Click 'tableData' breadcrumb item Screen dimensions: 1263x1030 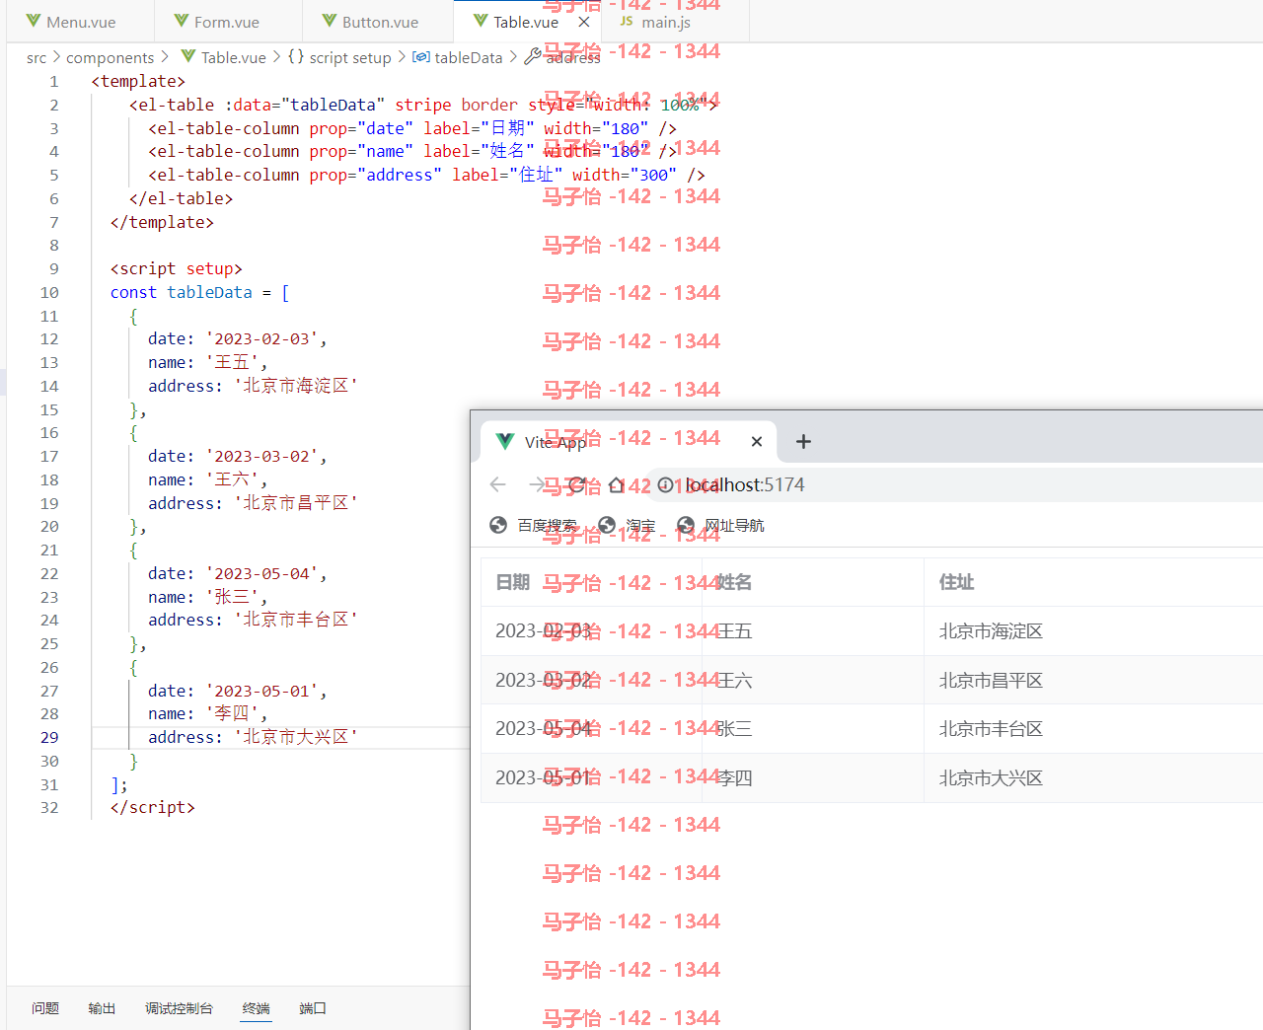point(469,57)
